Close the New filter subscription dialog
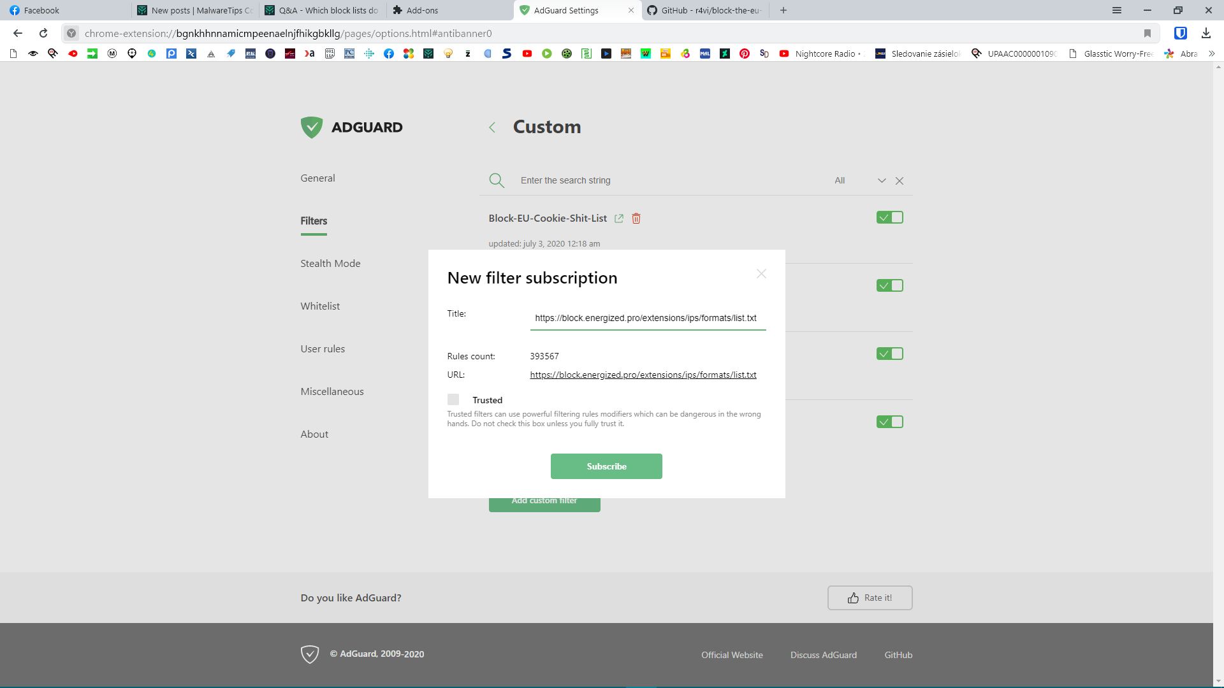 coord(761,274)
